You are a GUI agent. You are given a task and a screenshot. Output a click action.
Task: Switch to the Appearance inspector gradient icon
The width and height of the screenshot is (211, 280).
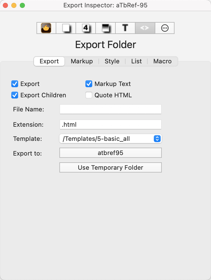pos(105,28)
